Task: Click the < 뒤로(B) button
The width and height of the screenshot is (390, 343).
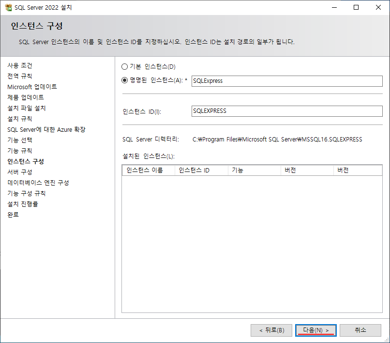Action: pyautogui.click(x=271, y=330)
